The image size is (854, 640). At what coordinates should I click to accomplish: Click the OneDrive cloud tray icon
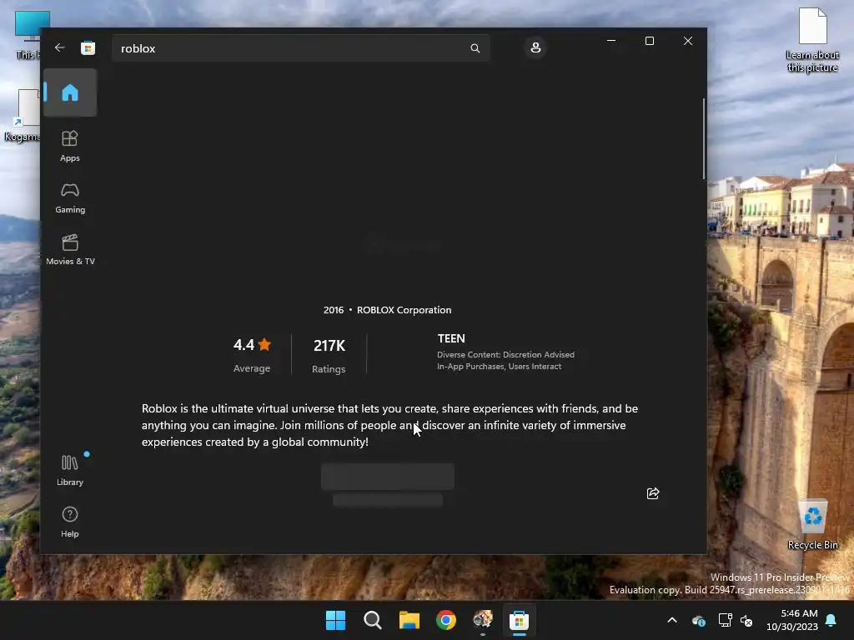[698, 620]
